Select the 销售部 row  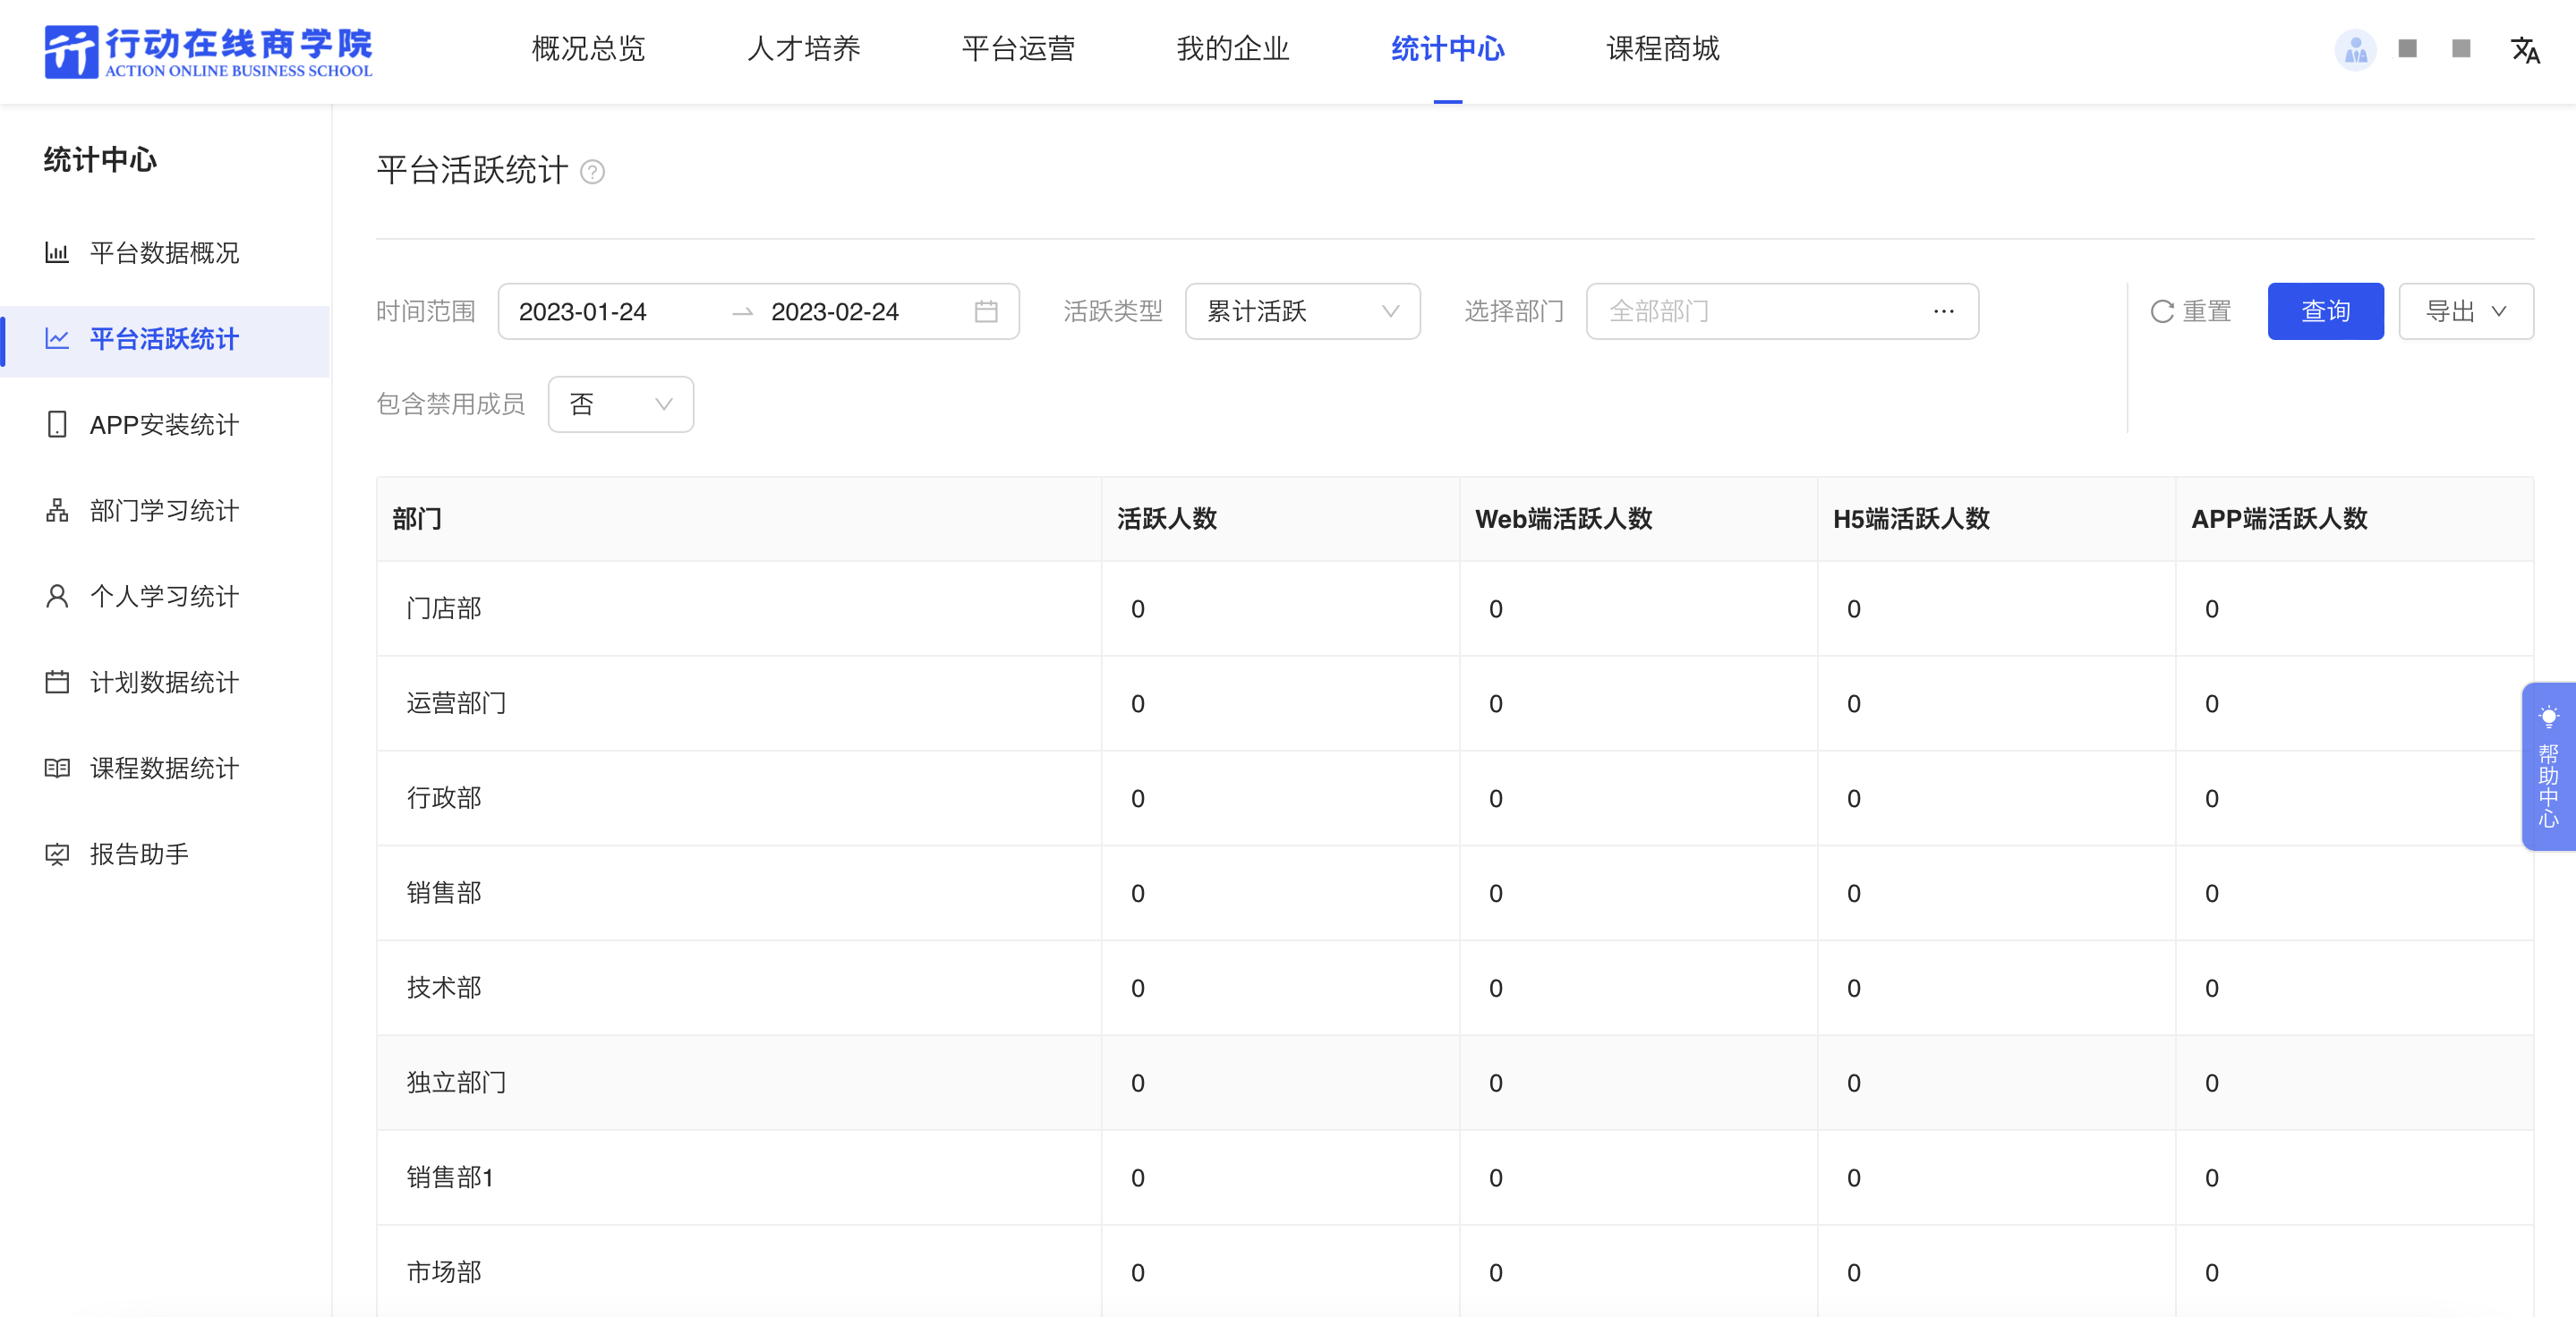coord(1455,893)
